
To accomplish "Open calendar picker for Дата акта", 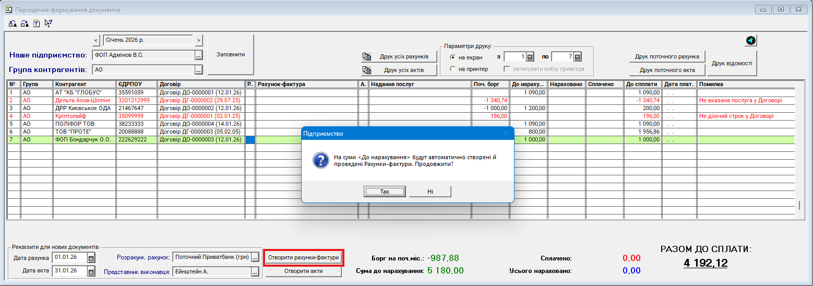I will click(x=91, y=271).
